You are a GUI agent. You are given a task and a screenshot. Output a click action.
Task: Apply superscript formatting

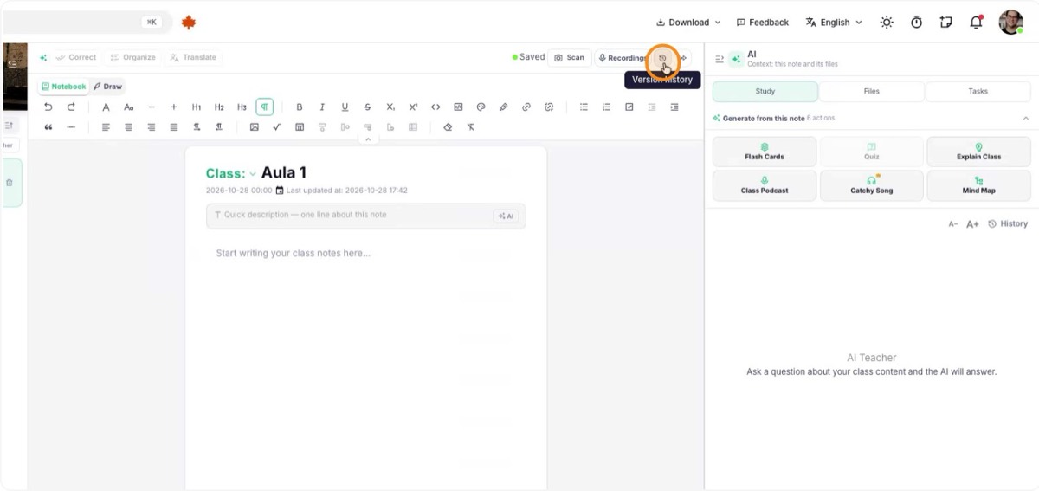click(413, 107)
